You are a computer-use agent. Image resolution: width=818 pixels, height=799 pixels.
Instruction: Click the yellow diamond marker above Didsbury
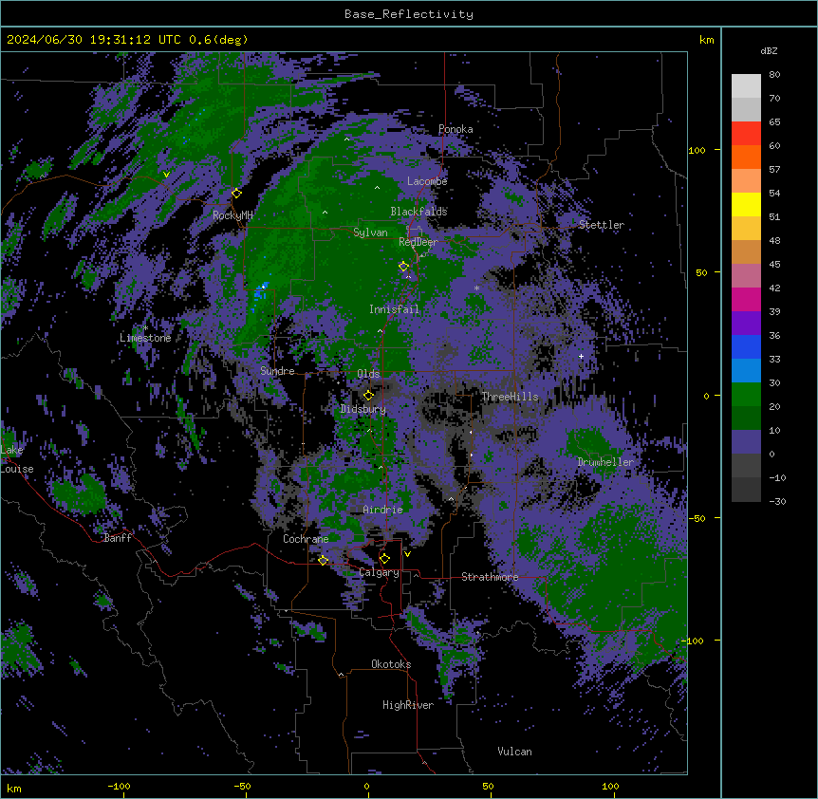coord(368,395)
